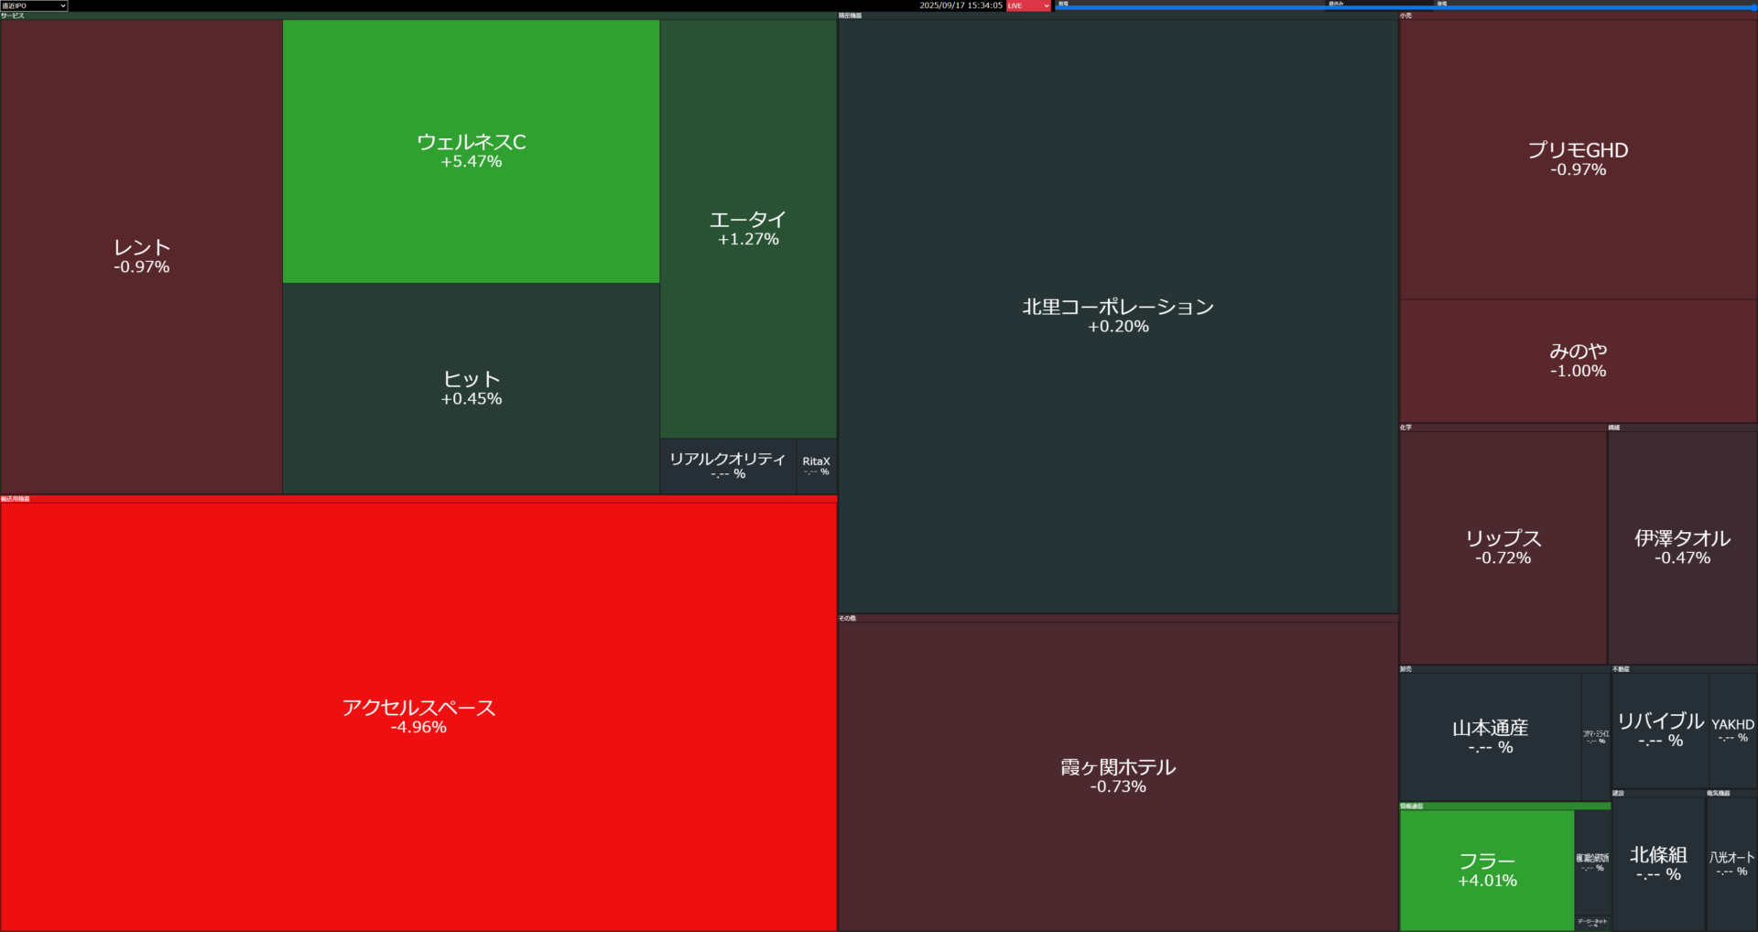
Task: Open the 直近IPO category dropdown
Action: pos(34,5)
